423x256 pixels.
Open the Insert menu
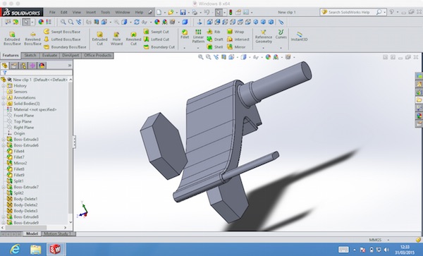[x=91, y=12]
